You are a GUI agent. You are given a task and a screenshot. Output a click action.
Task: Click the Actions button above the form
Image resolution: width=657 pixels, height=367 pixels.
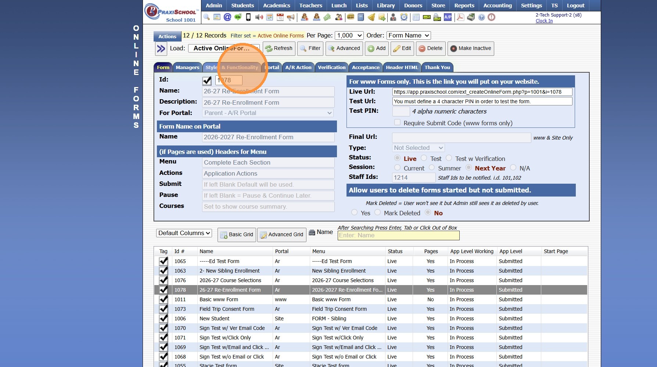tap(167, 36)
